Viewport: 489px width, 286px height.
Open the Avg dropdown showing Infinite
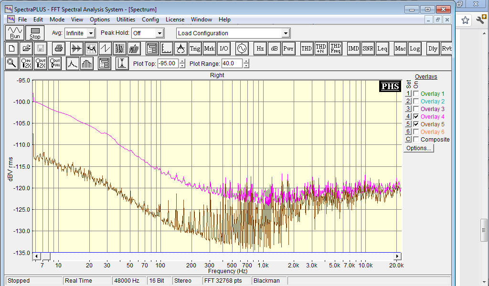point(91,33)
